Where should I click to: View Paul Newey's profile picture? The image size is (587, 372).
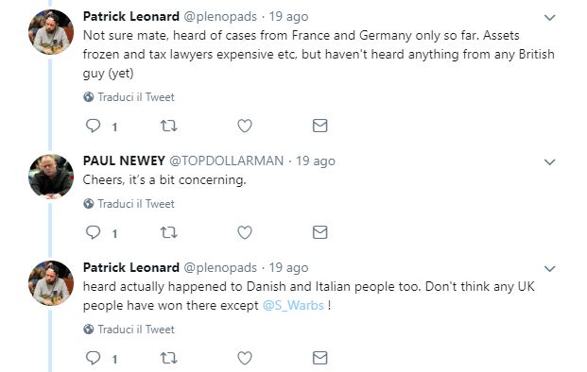click(x=51, y=177)
